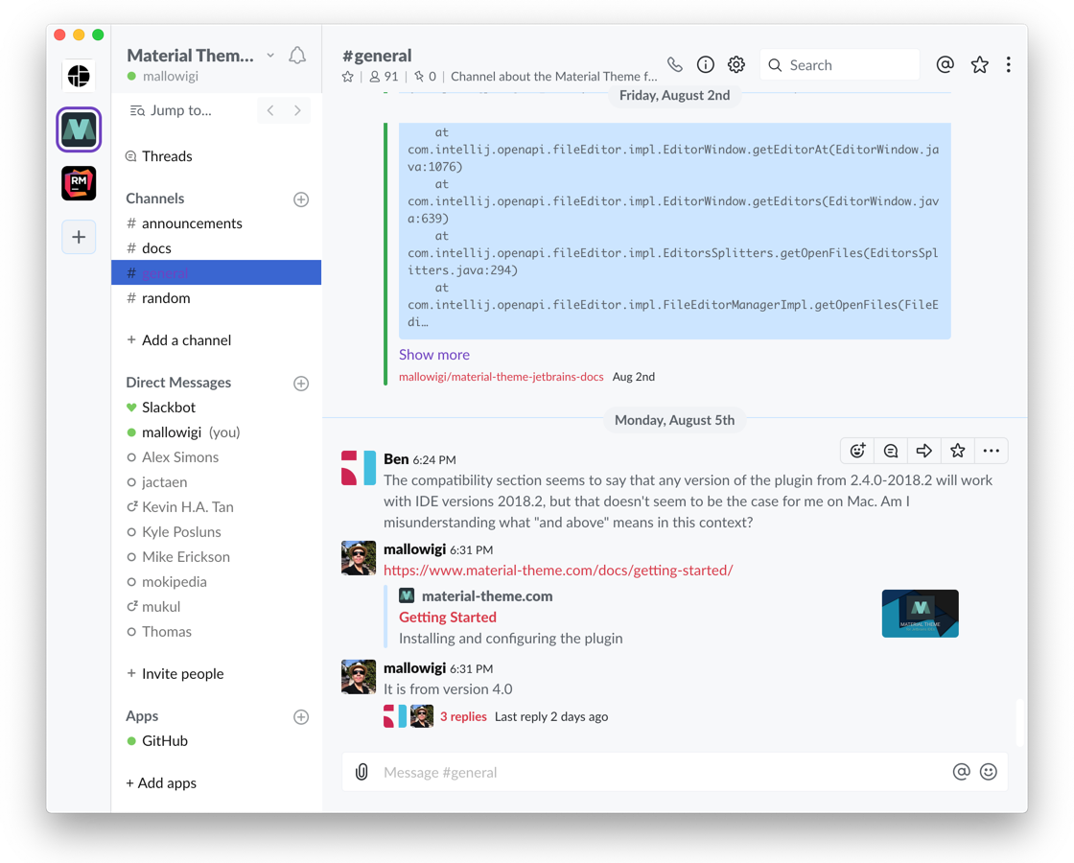Switch to the first workspace icon

point(79,75)
